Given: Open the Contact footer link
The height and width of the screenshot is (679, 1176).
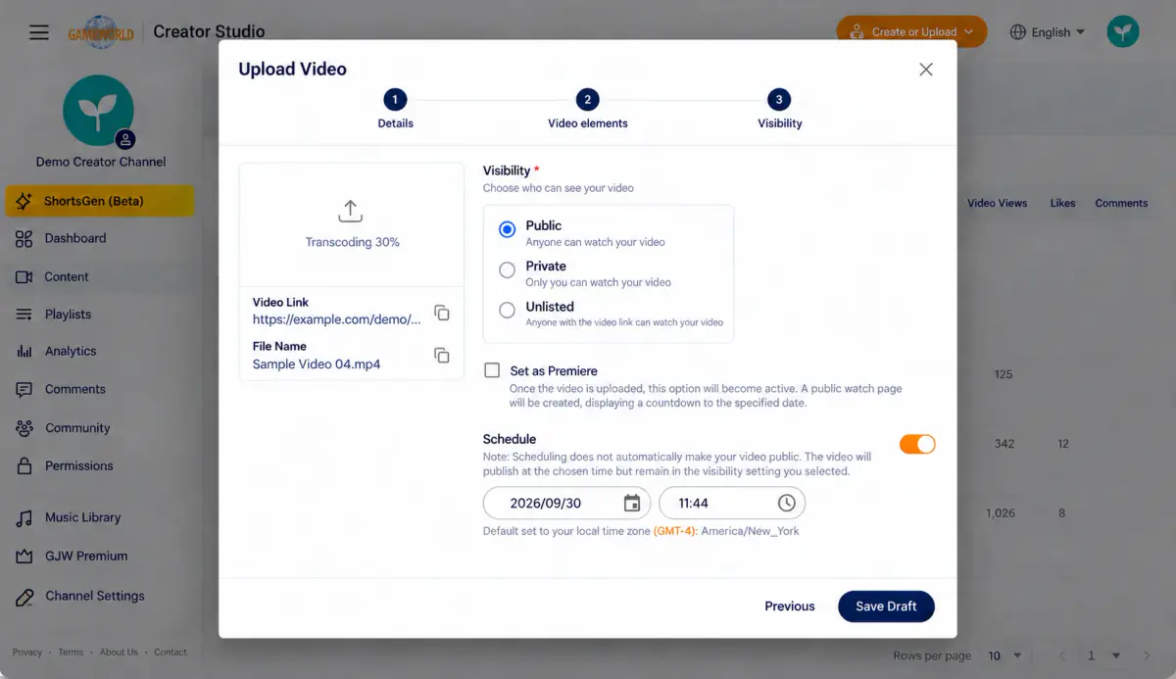Looking at the screenshot, I should point(171,653).
